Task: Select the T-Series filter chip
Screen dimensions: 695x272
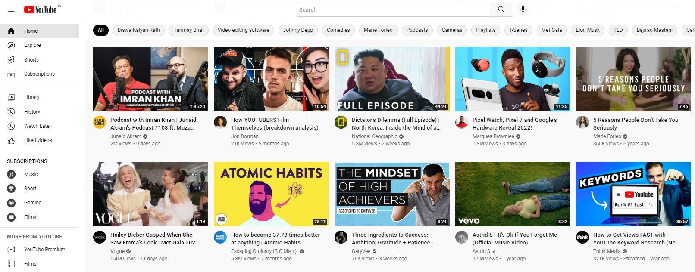Action: pyautogui.click(x=518, y=30)
